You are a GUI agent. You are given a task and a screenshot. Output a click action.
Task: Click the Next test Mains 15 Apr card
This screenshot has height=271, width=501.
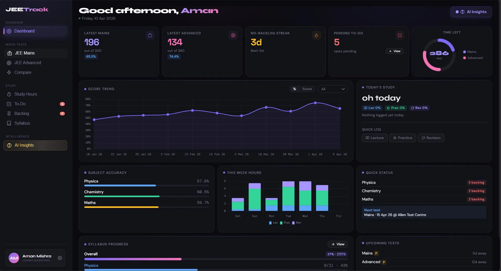424,212
